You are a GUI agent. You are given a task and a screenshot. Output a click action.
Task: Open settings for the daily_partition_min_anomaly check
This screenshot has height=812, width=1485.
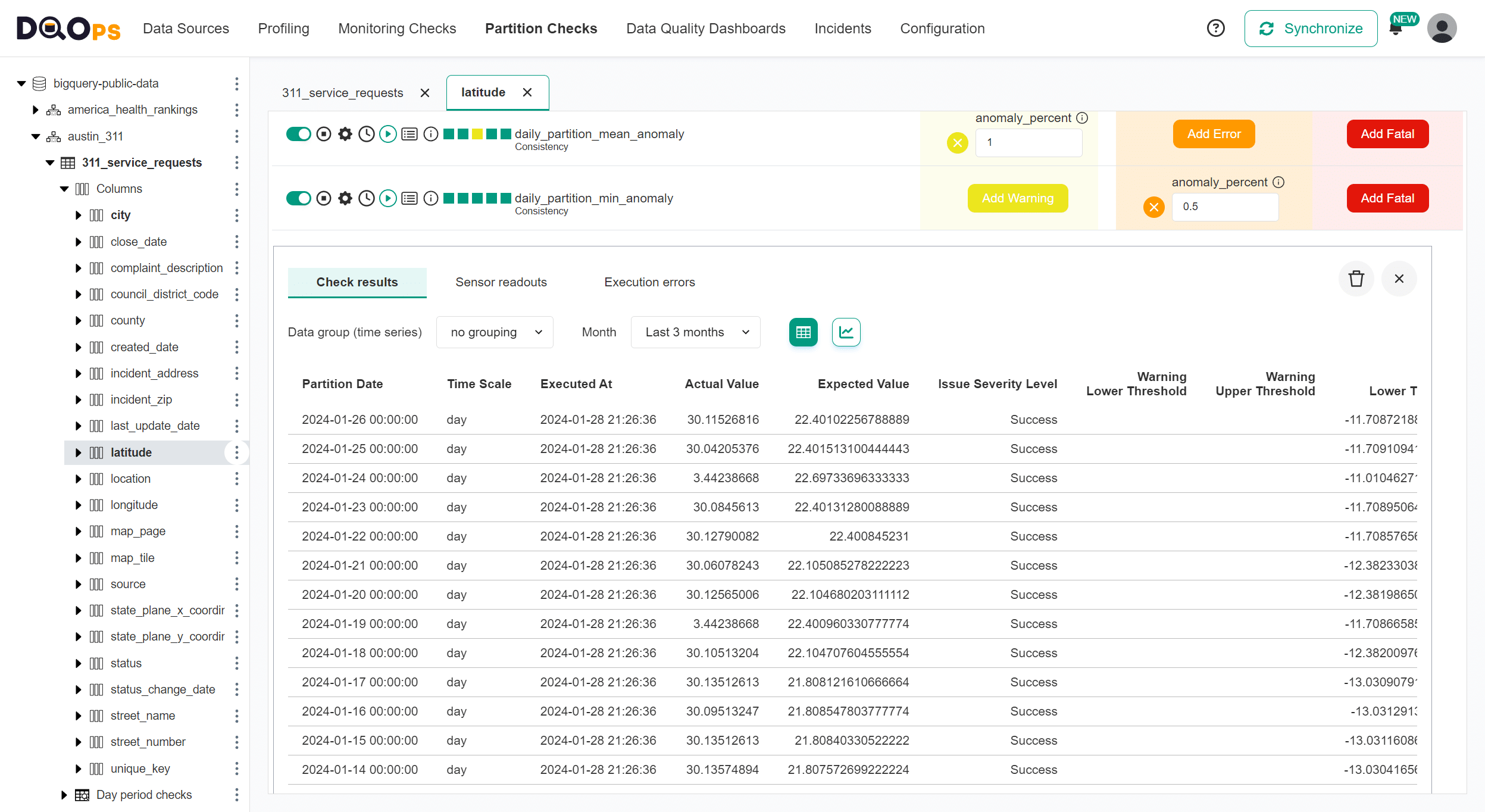click(x=345, y=198)
